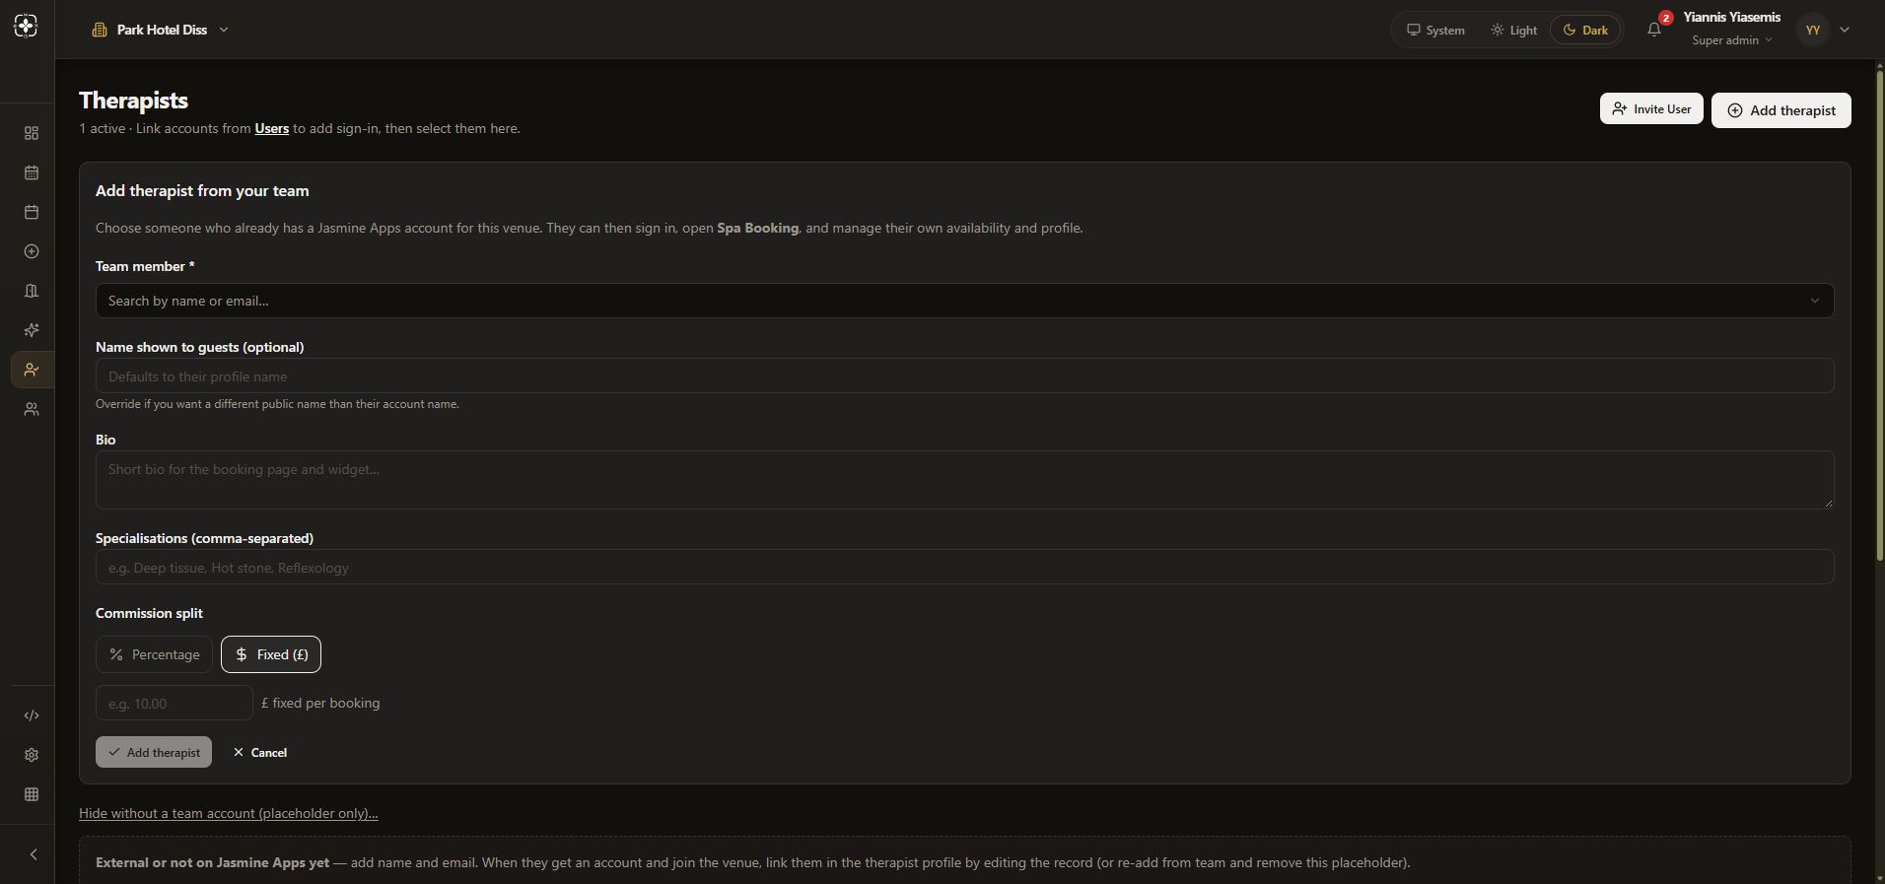The height and width of the screenshot is (884, 1885).
Task: Click the Therapists page heading
Action: coord(133,101)
